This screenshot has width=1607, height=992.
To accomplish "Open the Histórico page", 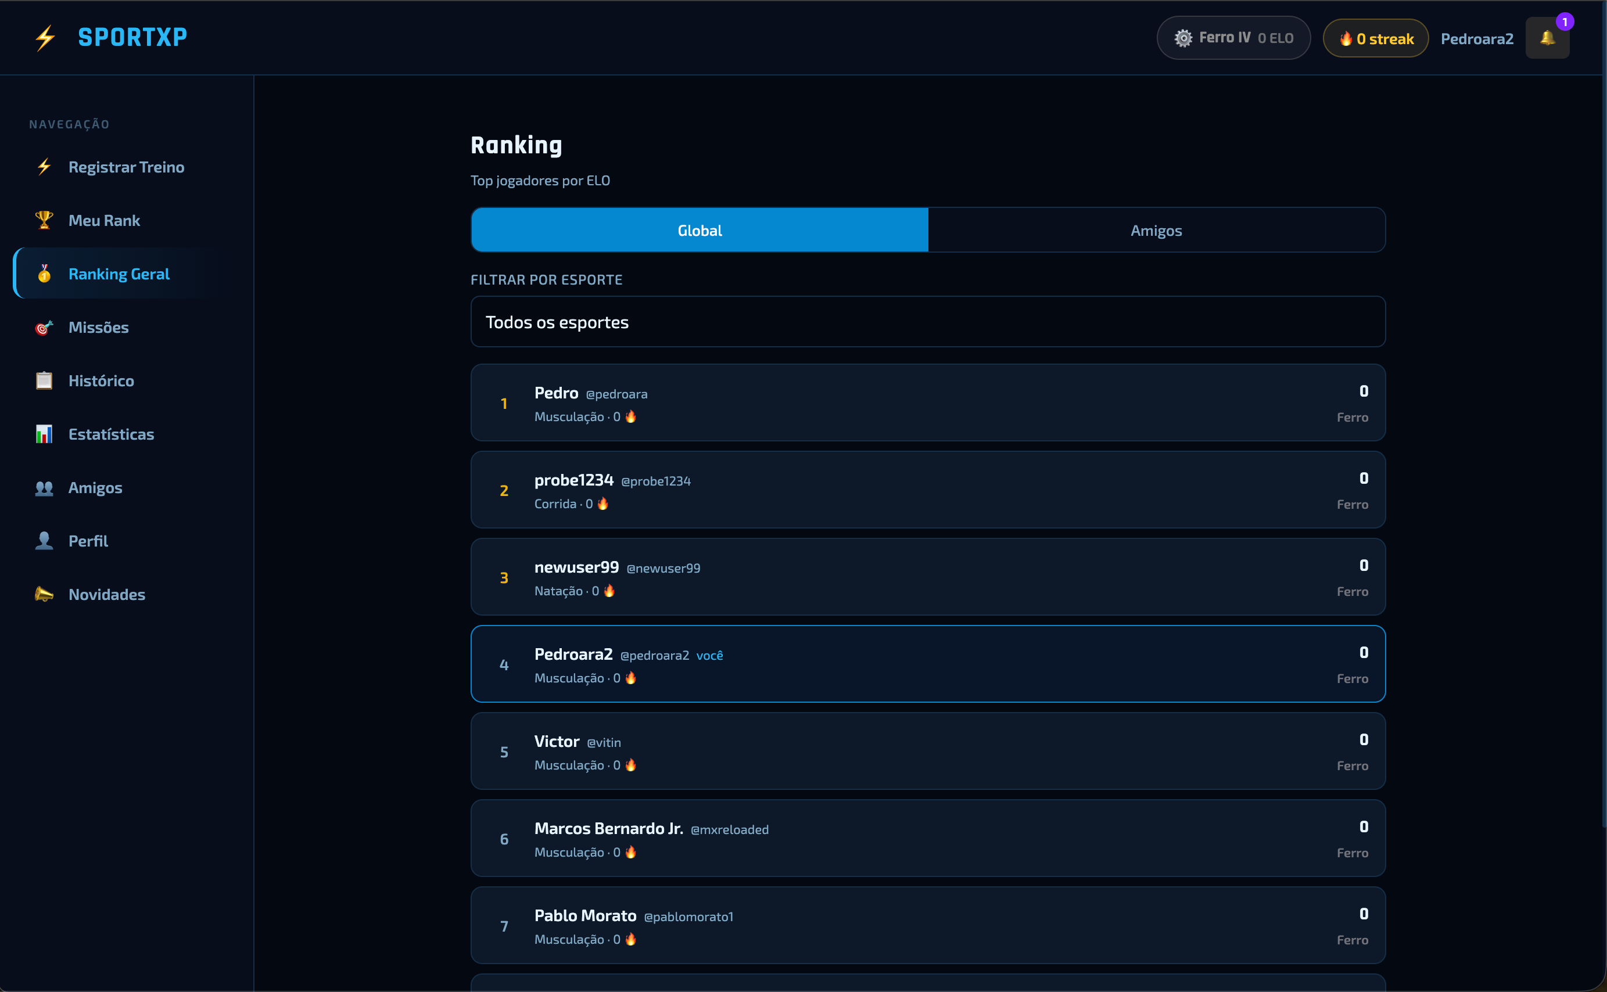I will (126, 380).
